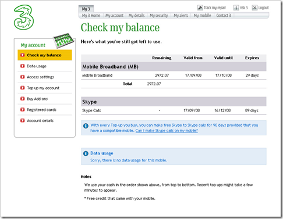
Task: Open Data usage from sidebar
Action: 45,66
